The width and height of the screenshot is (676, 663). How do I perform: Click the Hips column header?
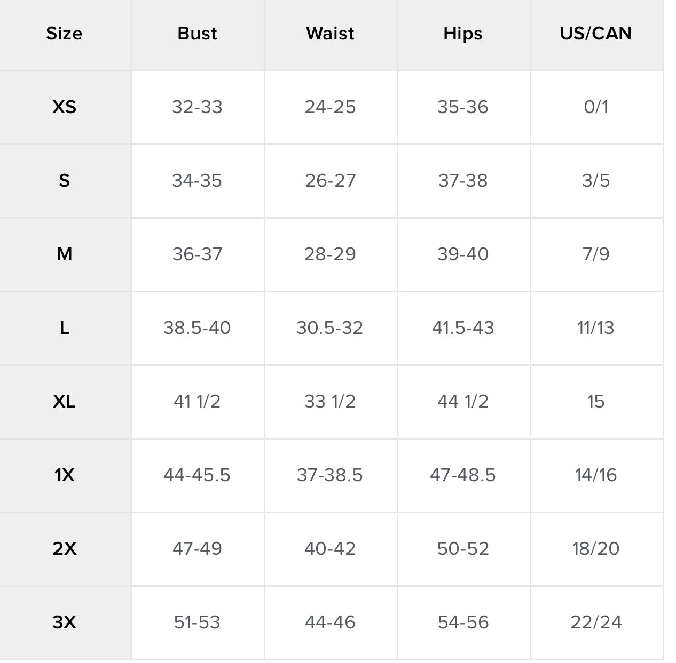[463, 34]
